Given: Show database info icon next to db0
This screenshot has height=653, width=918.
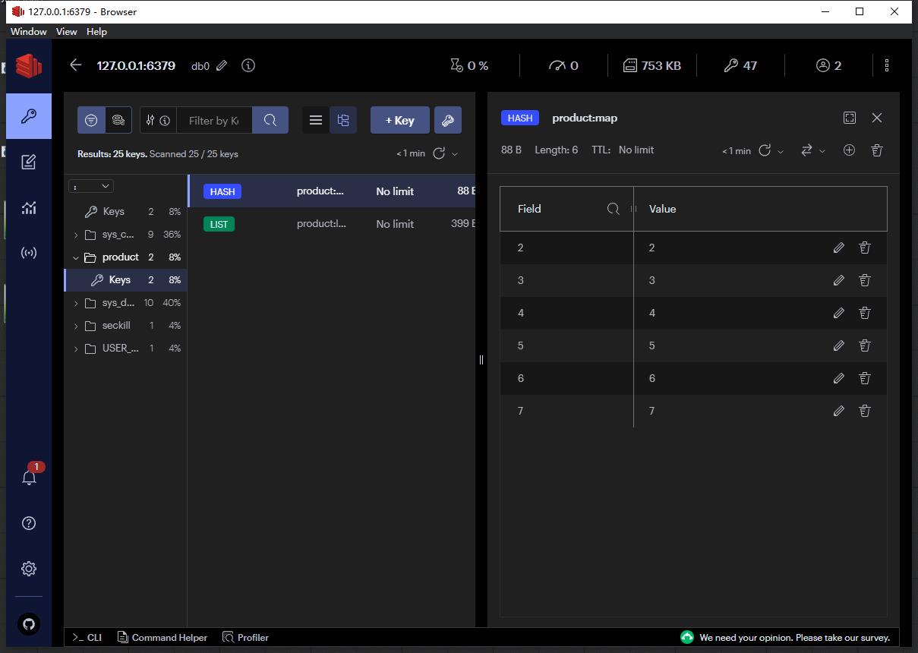Looking at the screenshot, I should pos(248,65).
